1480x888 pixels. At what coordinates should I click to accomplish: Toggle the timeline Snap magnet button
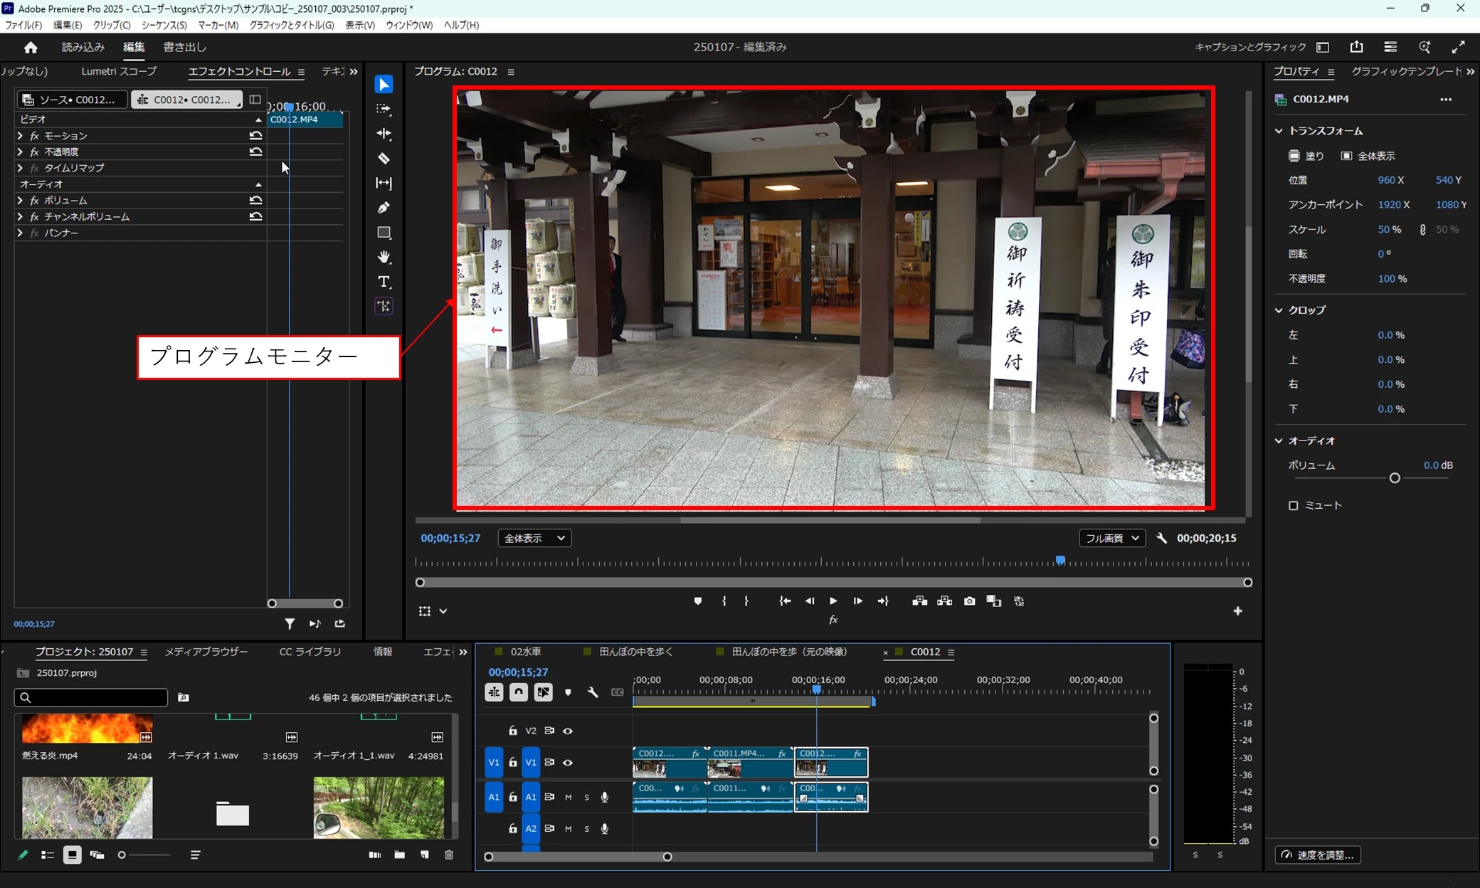tap(519, 692)
